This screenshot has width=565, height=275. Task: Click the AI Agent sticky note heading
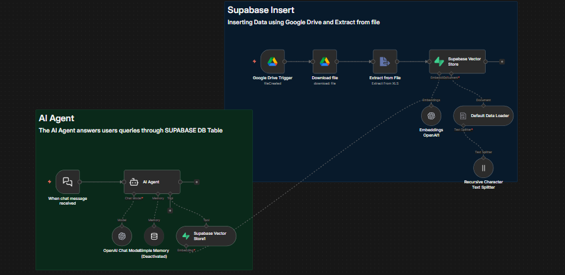57,118
